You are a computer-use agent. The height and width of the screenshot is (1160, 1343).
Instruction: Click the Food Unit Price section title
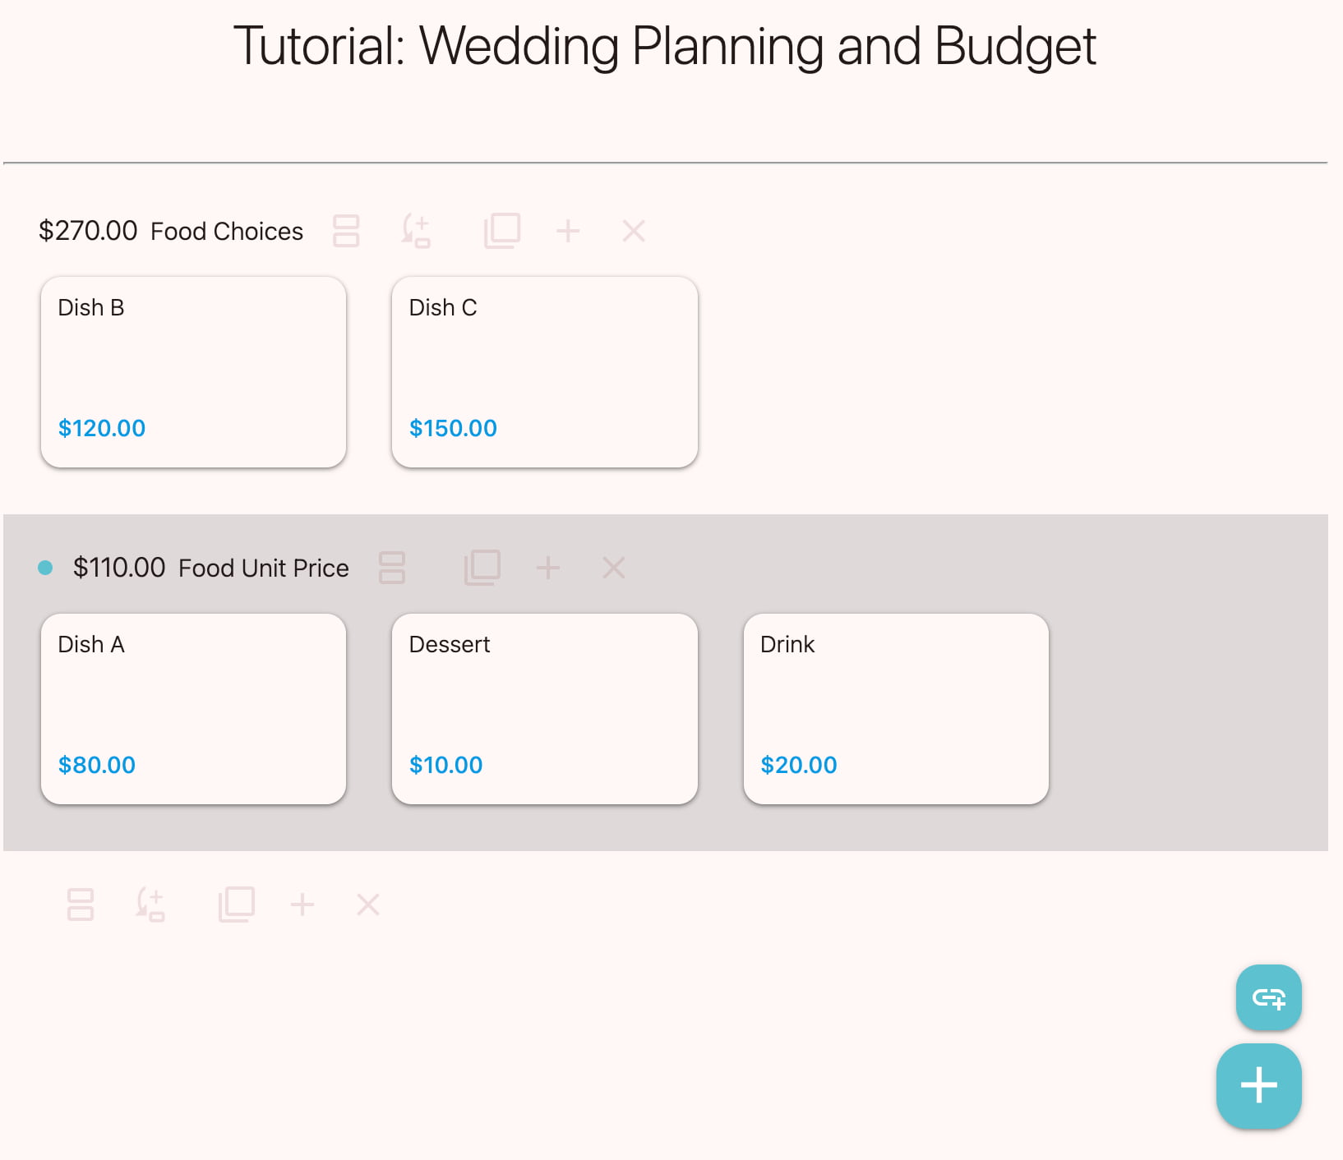click(263, 568)
